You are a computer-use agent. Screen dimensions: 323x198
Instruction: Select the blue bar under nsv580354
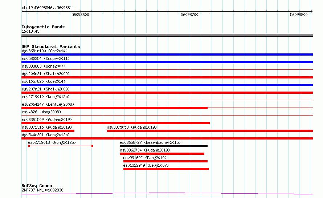[x=167, y=62]
